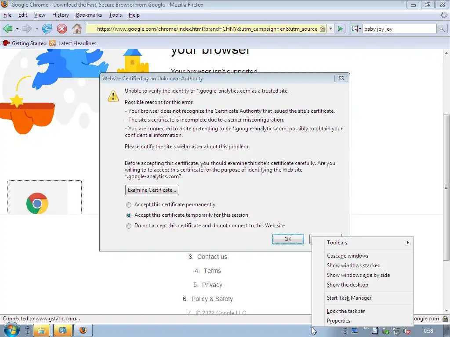Viewport: 450px width, 337px height.
Task: Open the File menu
Action: click(7, 15)
